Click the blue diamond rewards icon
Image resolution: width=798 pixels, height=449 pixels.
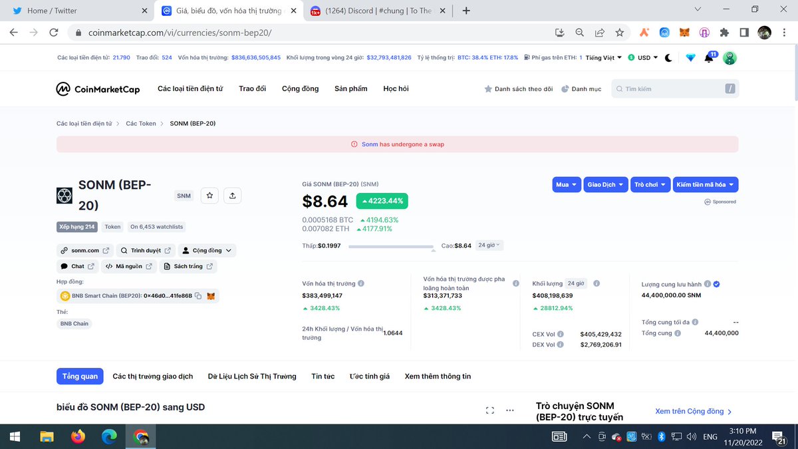(690, 58)
